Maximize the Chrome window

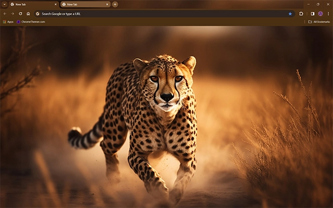coord(318,4)
